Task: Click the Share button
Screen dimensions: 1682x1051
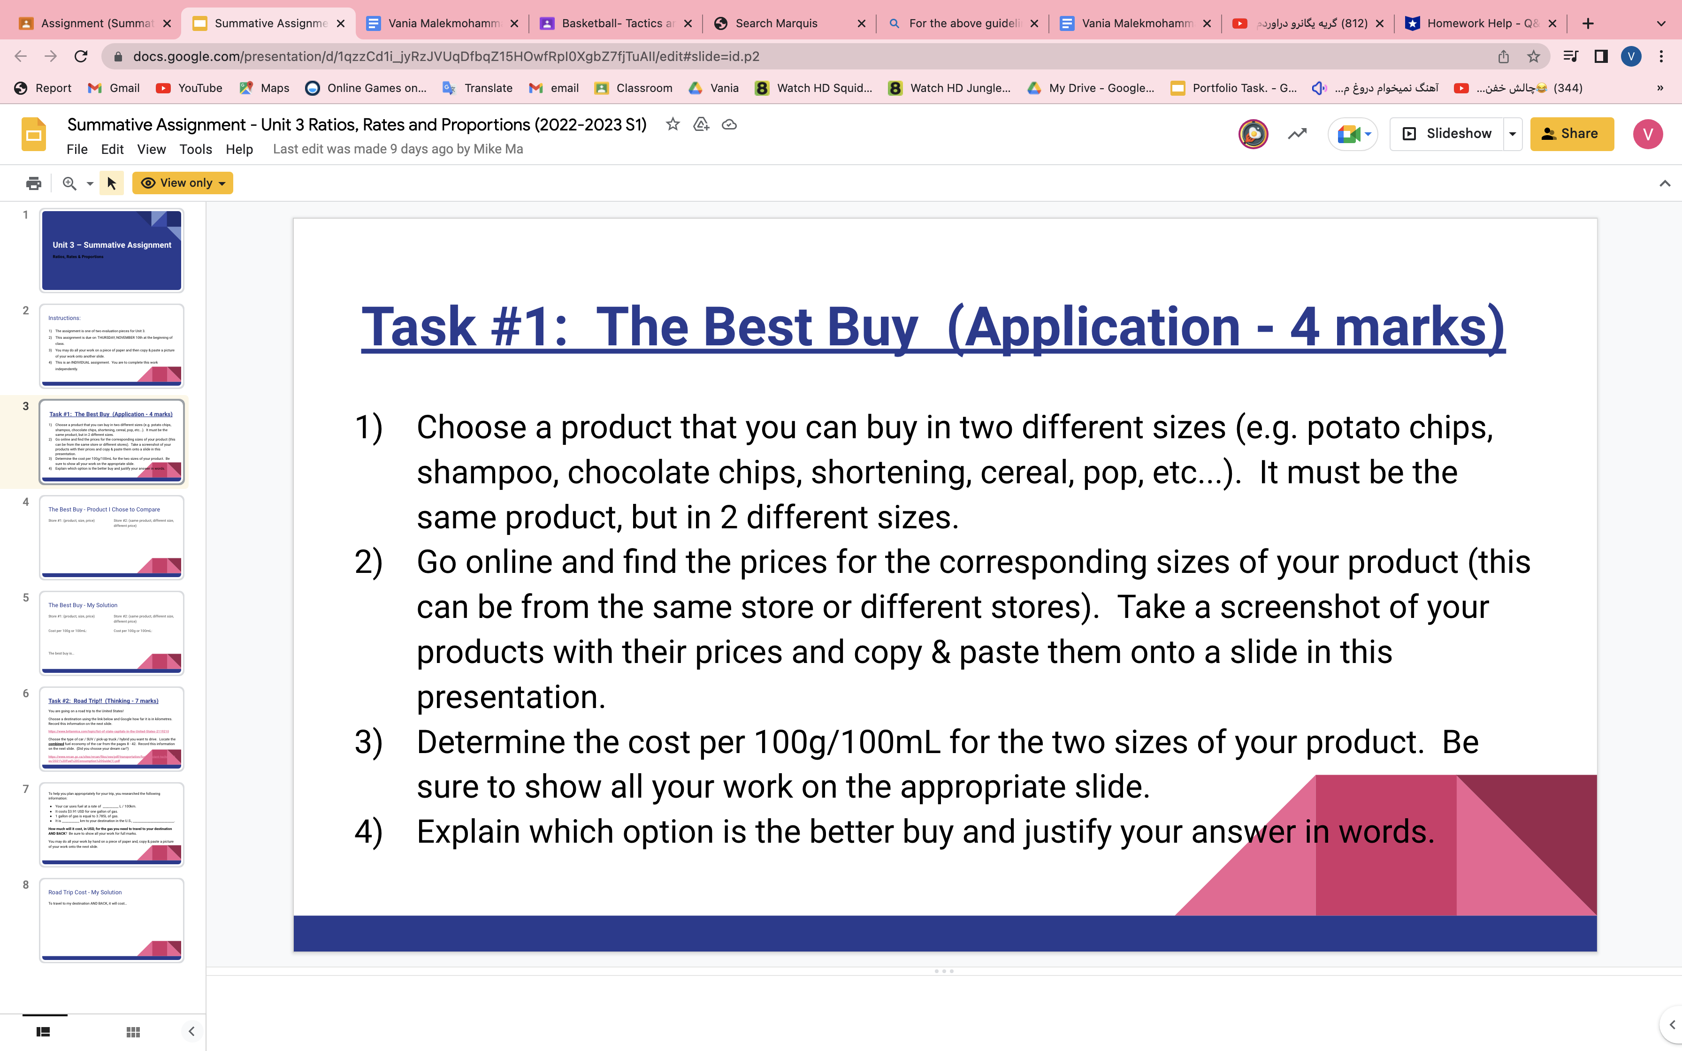Action: click(x=1572, y=133)
